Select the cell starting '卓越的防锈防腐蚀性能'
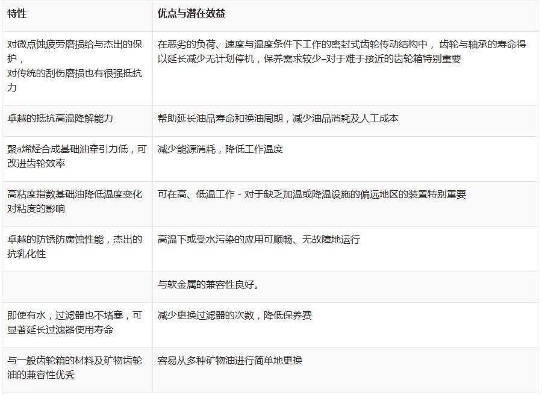The height and width of the screenshot is (395, 542). pyautogui.click(x=75, y=247)
